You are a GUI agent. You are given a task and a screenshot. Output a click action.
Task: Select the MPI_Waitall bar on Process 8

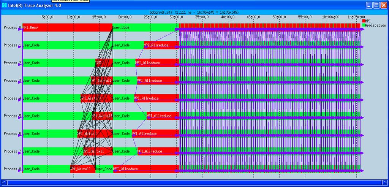pyautogui.click(x=82, y=169)
